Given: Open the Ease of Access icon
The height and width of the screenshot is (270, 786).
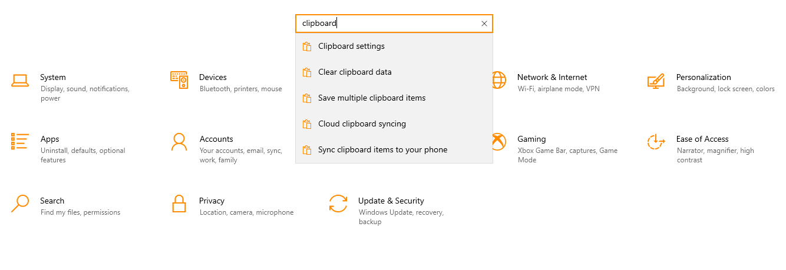Looking at the screenshot, I should 656,142.
